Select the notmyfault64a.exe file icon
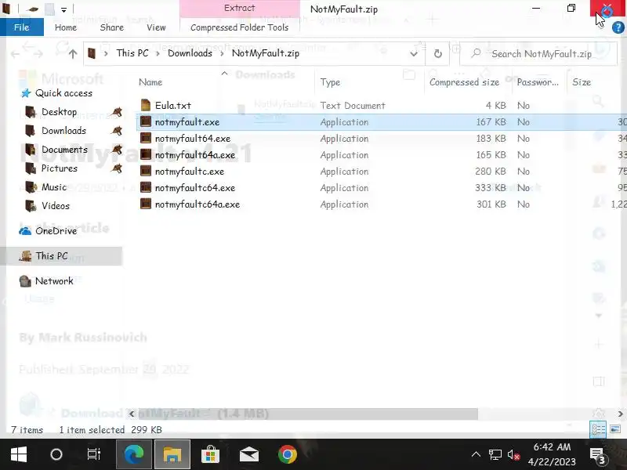This screenshot has width=627, height=470. [x=146, y=154]
